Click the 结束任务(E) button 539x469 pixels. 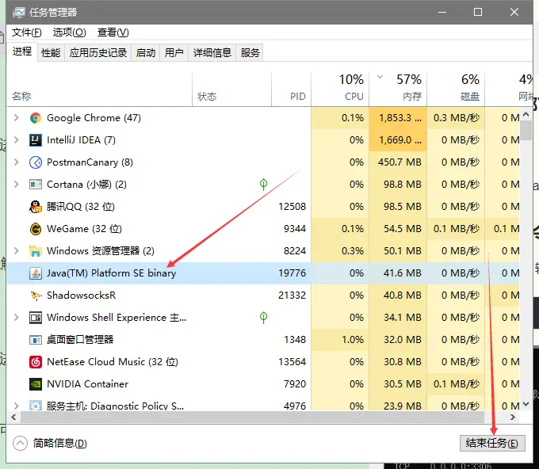(x=492, y=443)
